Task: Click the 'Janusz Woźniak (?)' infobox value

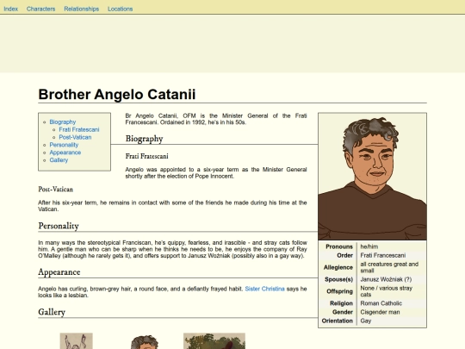Action: click(x=386, y=279)
